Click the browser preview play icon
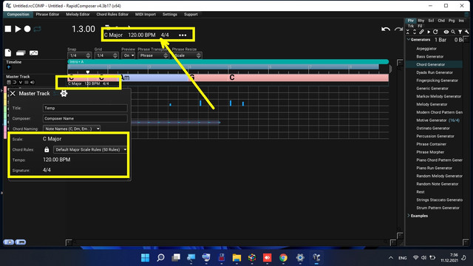Image resolution: width=473 pixels, height=266 pixels. pyautogui.click(x=429, y=32)
